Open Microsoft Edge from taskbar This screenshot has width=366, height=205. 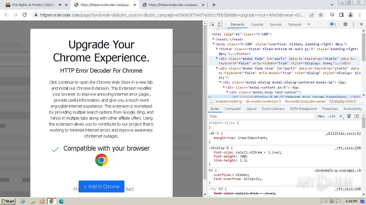61,201
